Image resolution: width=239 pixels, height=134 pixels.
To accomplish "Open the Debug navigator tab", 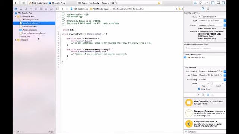I will [41, 9].
